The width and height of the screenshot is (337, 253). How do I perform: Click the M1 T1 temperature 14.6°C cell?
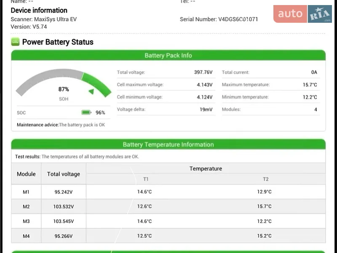coord(144,192)
